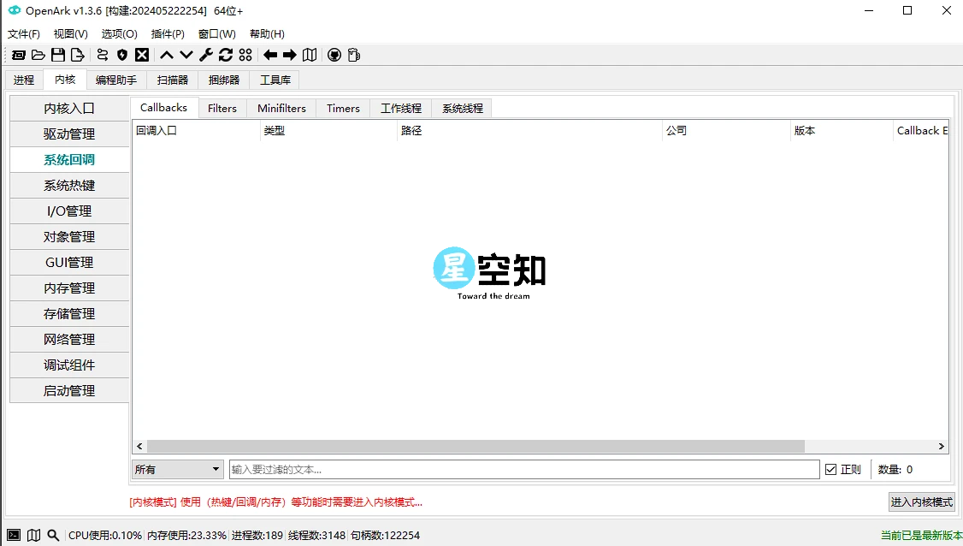The image size is (963, 546).
Task: Click the globe icon on the toolbar
Action: click(333, 55)
